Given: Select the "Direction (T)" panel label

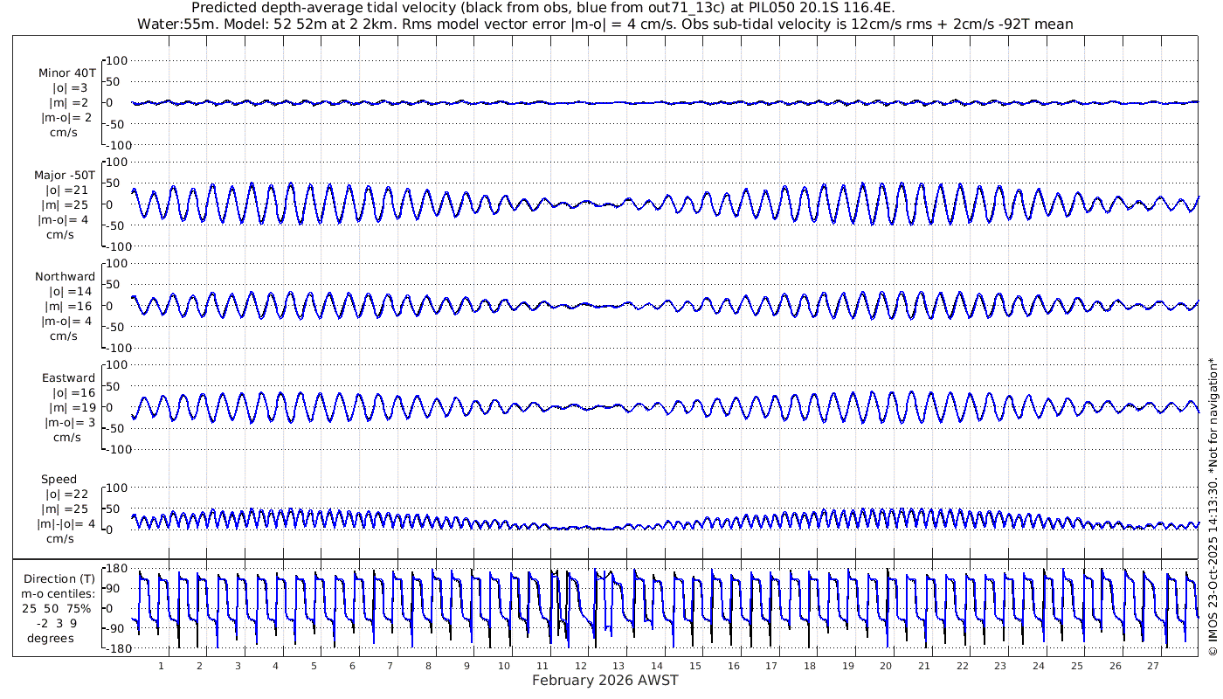Looking at the screenshot, I should click(61, 579).
